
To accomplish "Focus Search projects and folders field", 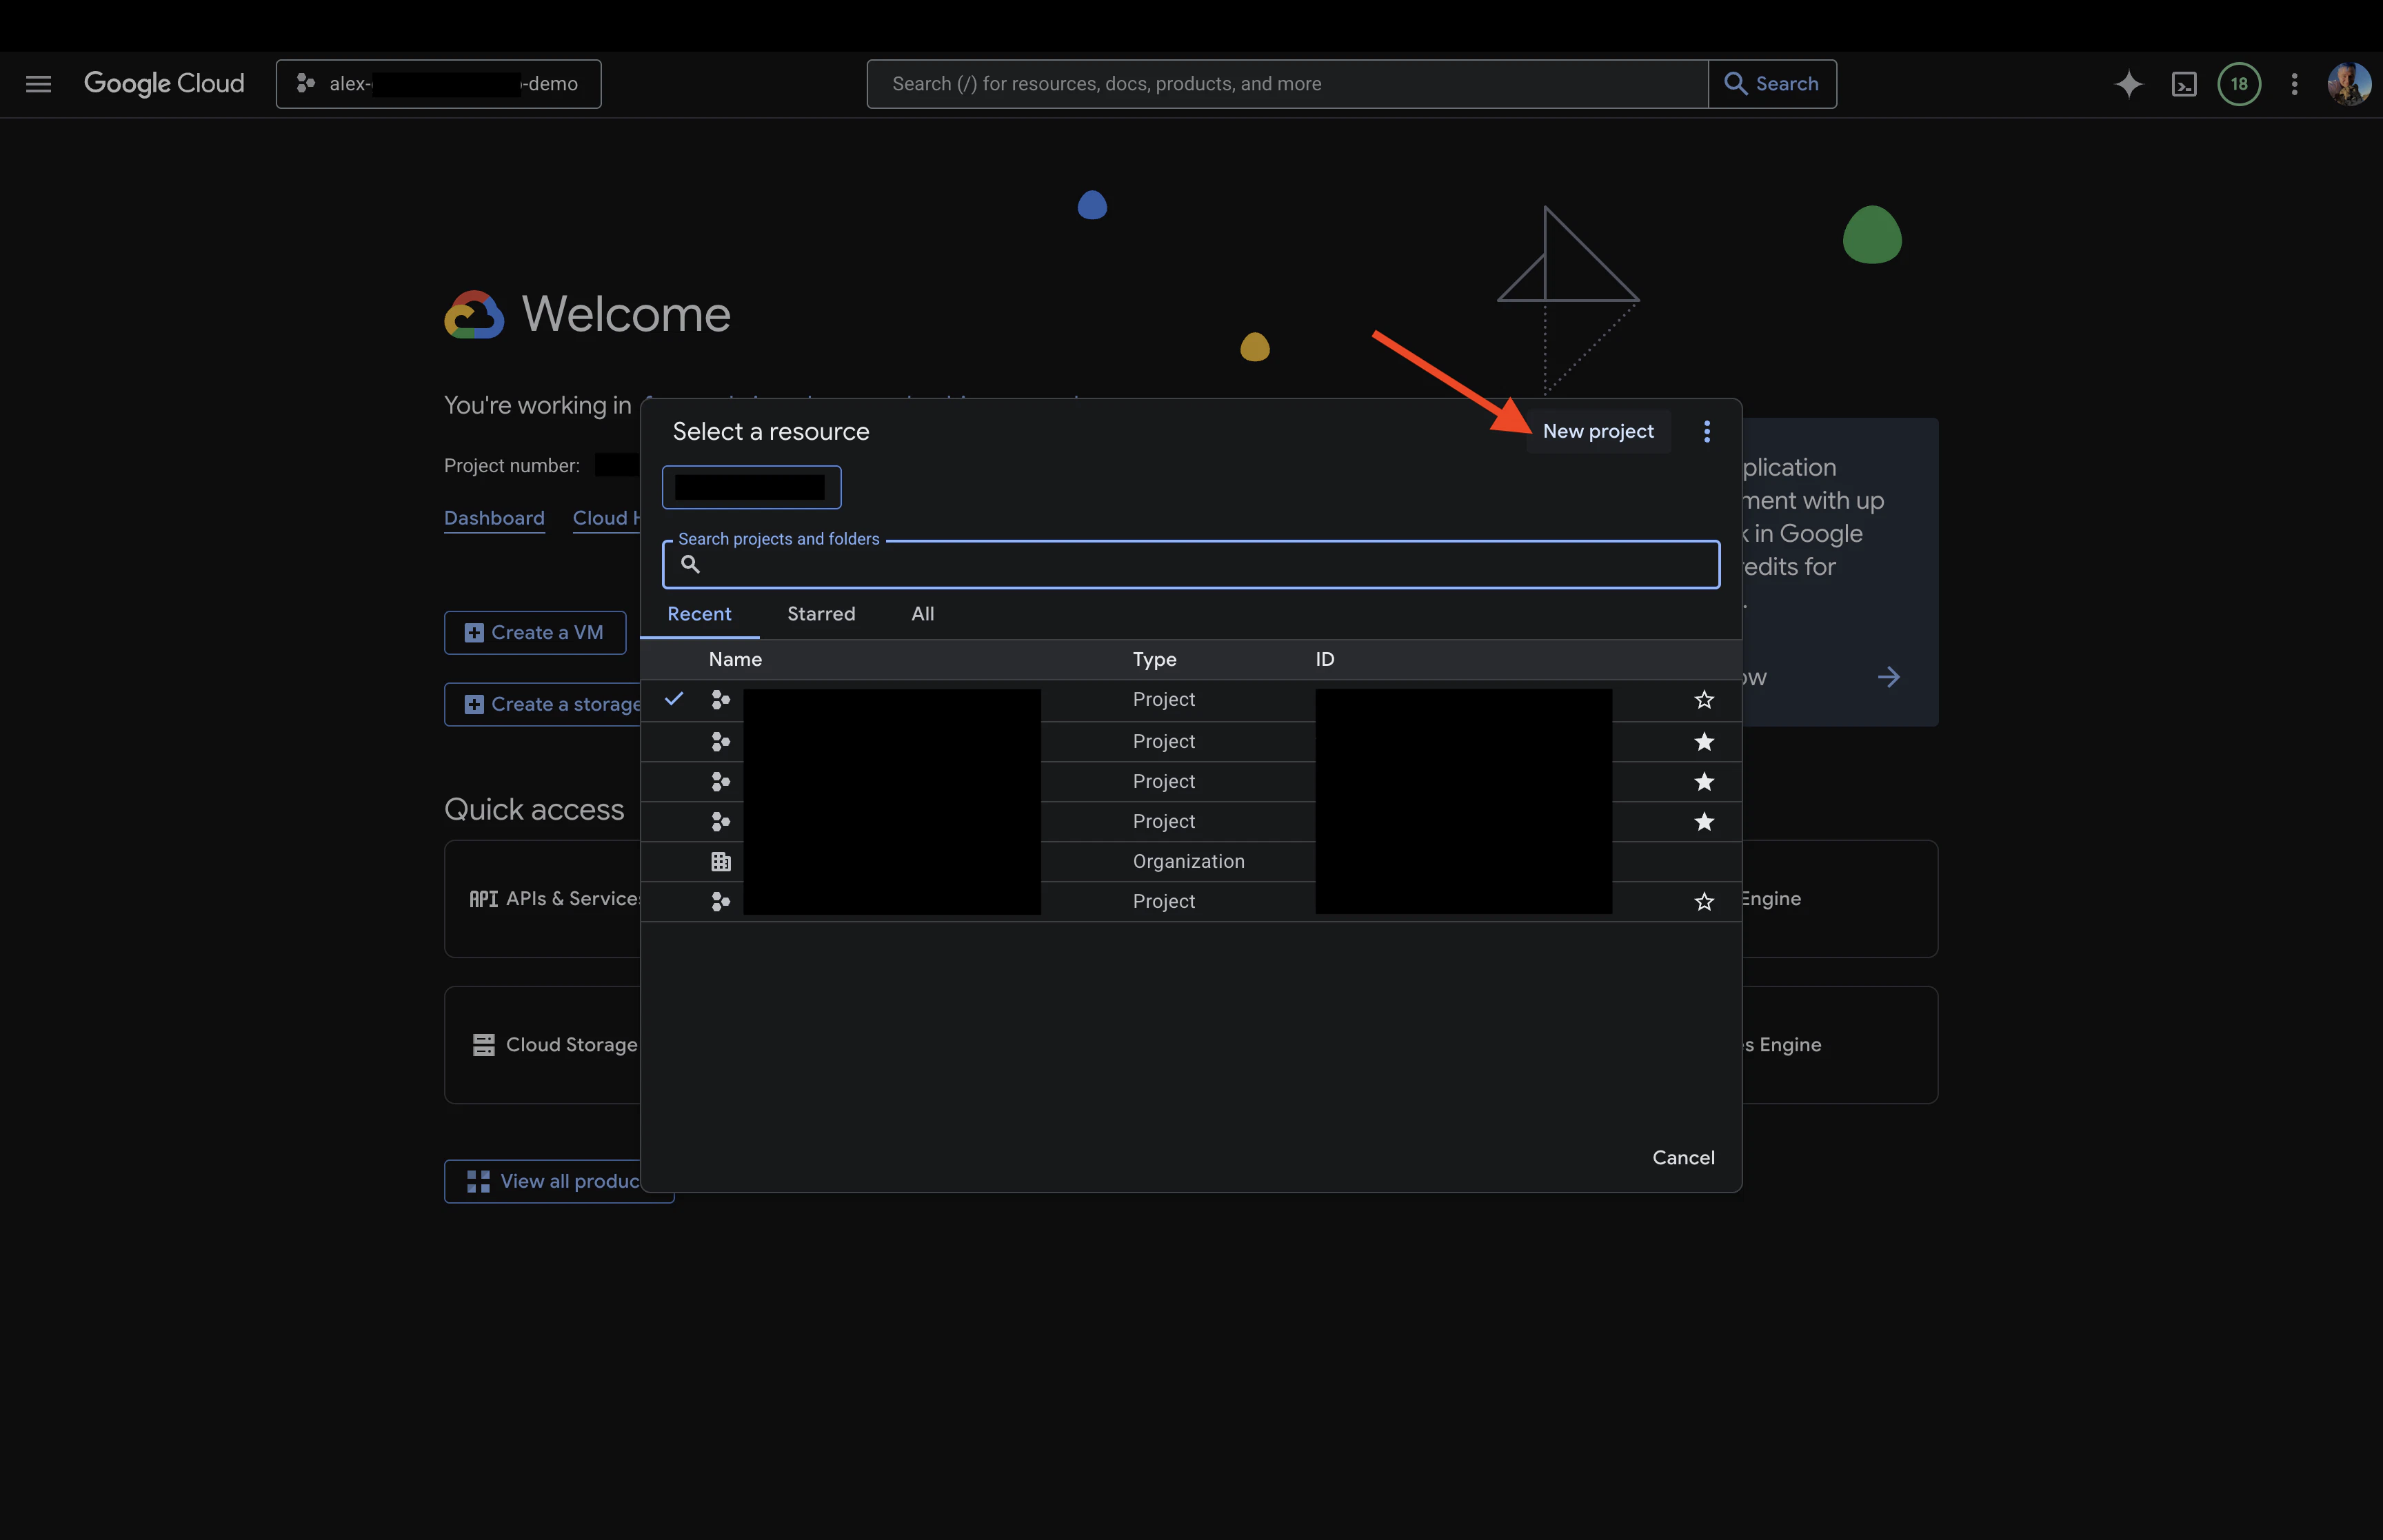I will (x=1191, y=564).
